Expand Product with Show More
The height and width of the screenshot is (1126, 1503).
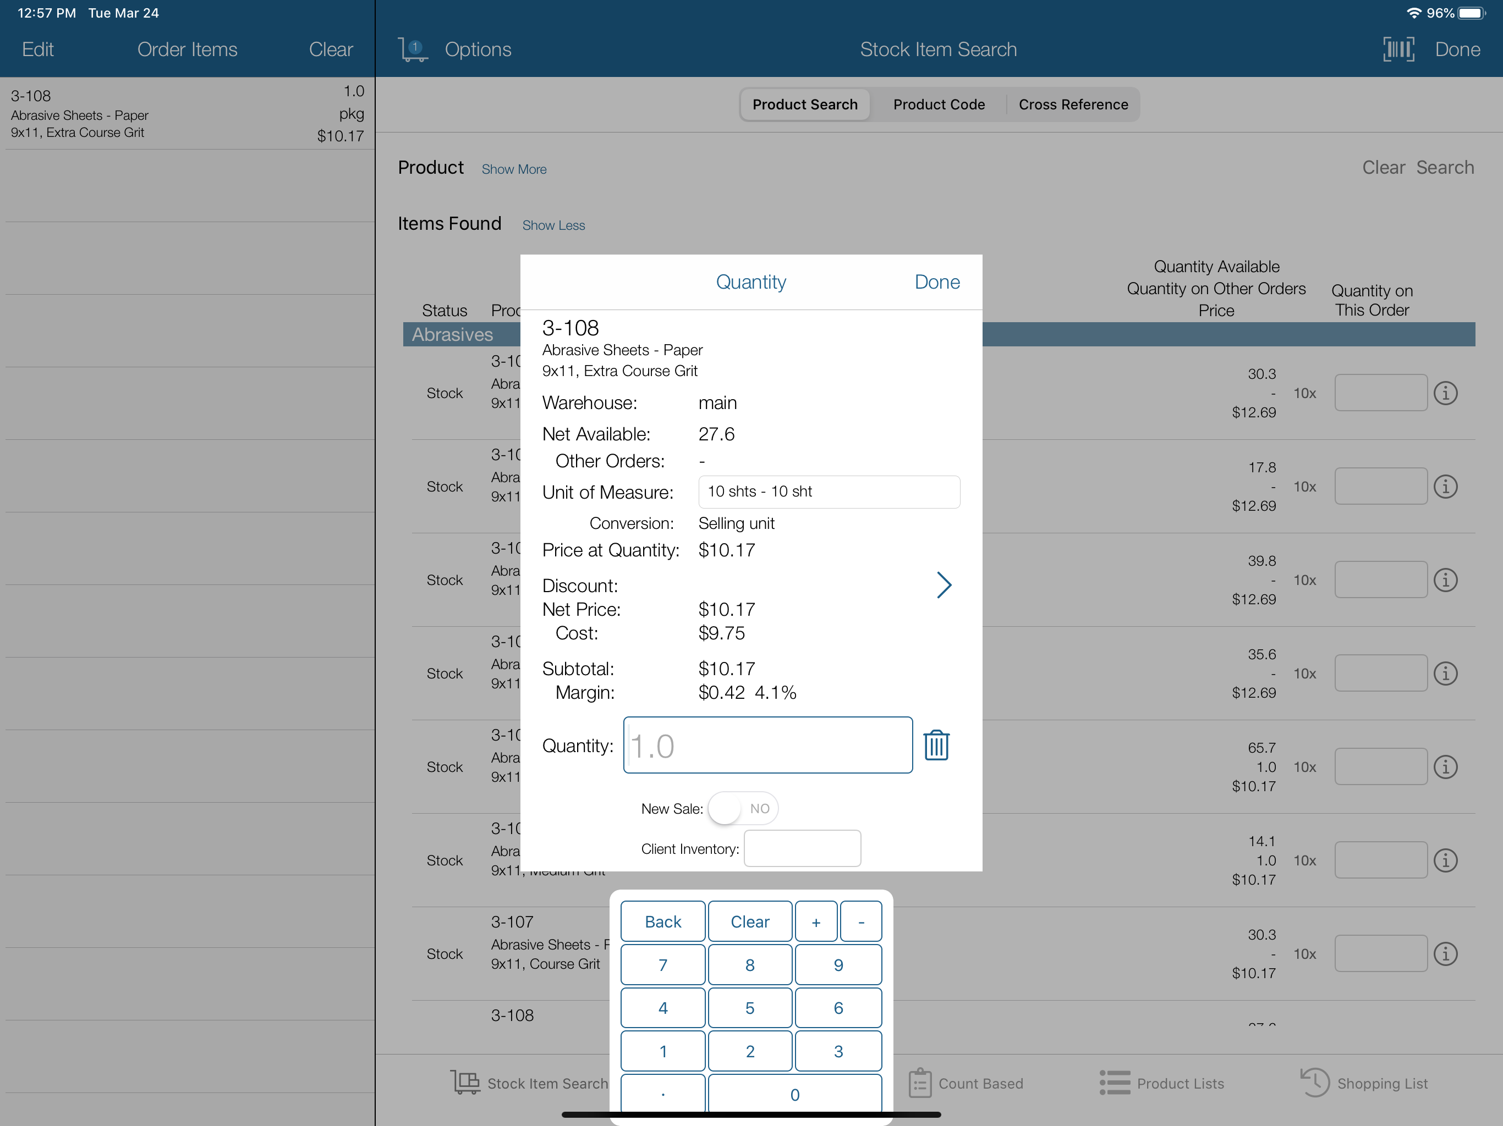(x=514, y=169)
